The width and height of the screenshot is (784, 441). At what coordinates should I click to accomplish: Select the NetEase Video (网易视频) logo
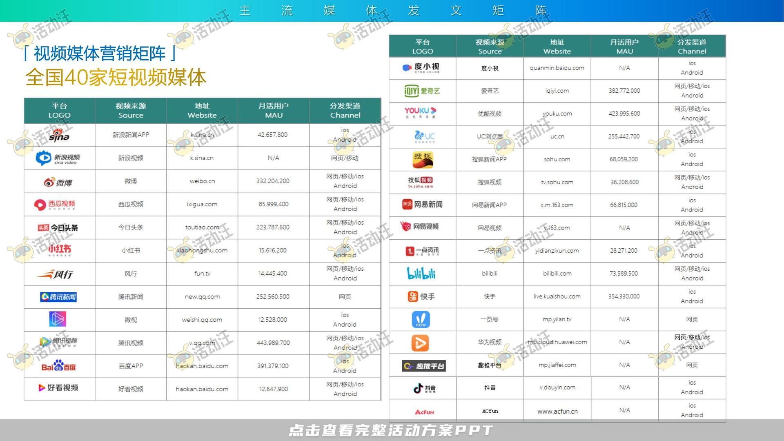point(419,226)
